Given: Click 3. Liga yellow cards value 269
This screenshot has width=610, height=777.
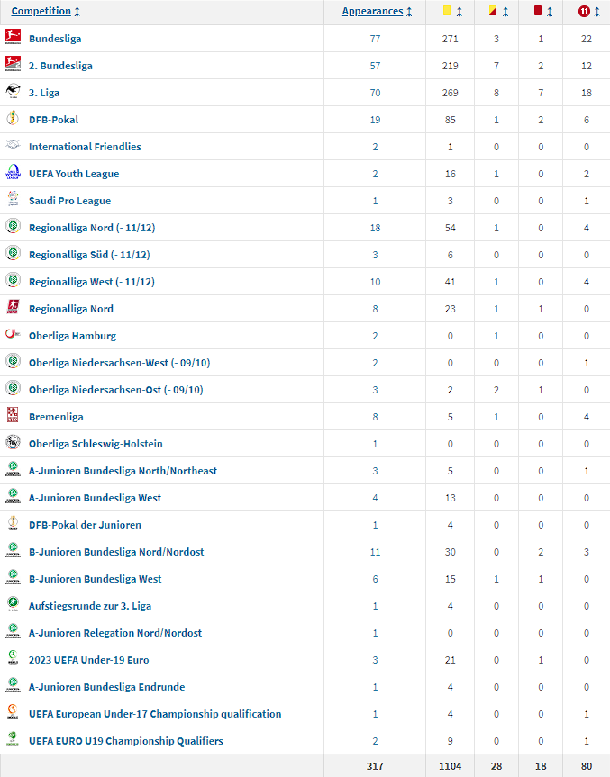Looking at the screenshot, I should pyautogui.click(x=451, y=93).
